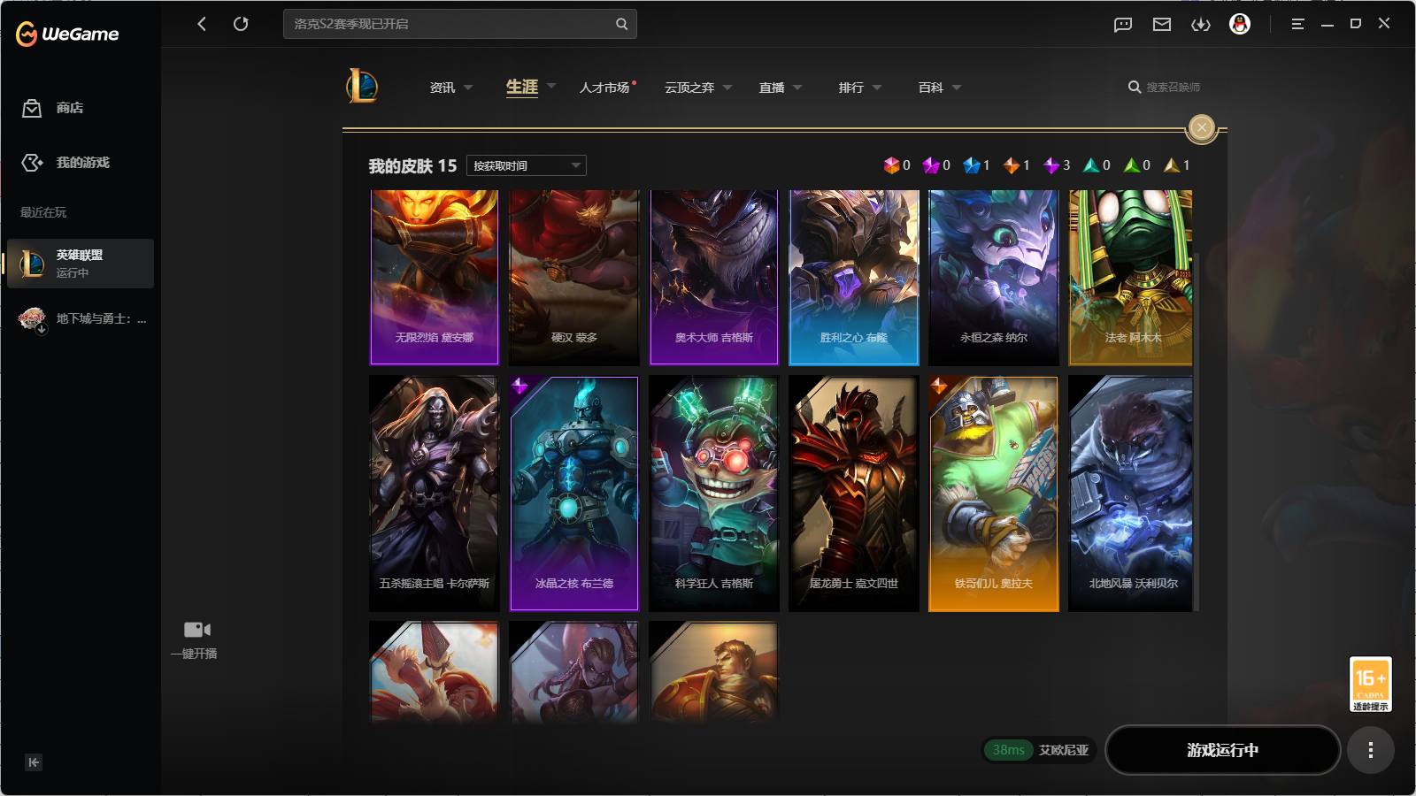This screenshot has width=1416, height=796.
Task: Click the 洛克S2赛季现已开启 search field
Action: coord(460,24)
